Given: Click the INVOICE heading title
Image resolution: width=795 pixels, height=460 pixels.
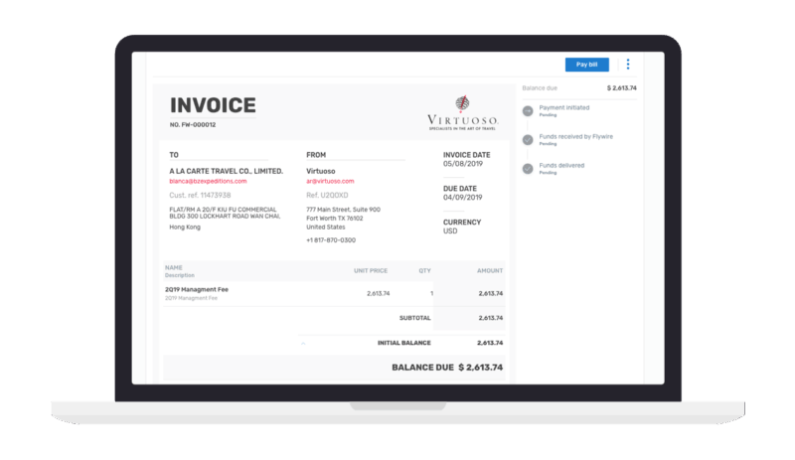Looking at the screenshot, I should click(213, 105).
